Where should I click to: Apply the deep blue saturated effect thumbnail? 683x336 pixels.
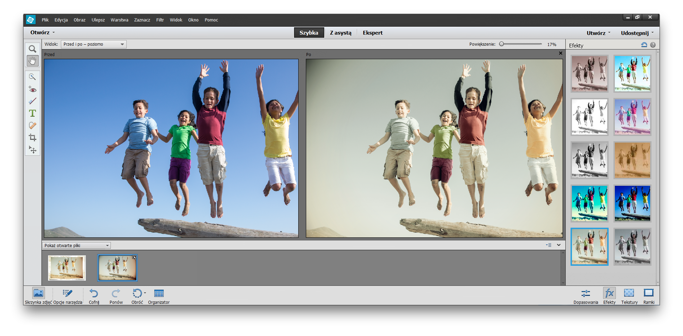[x=632, y=203]
